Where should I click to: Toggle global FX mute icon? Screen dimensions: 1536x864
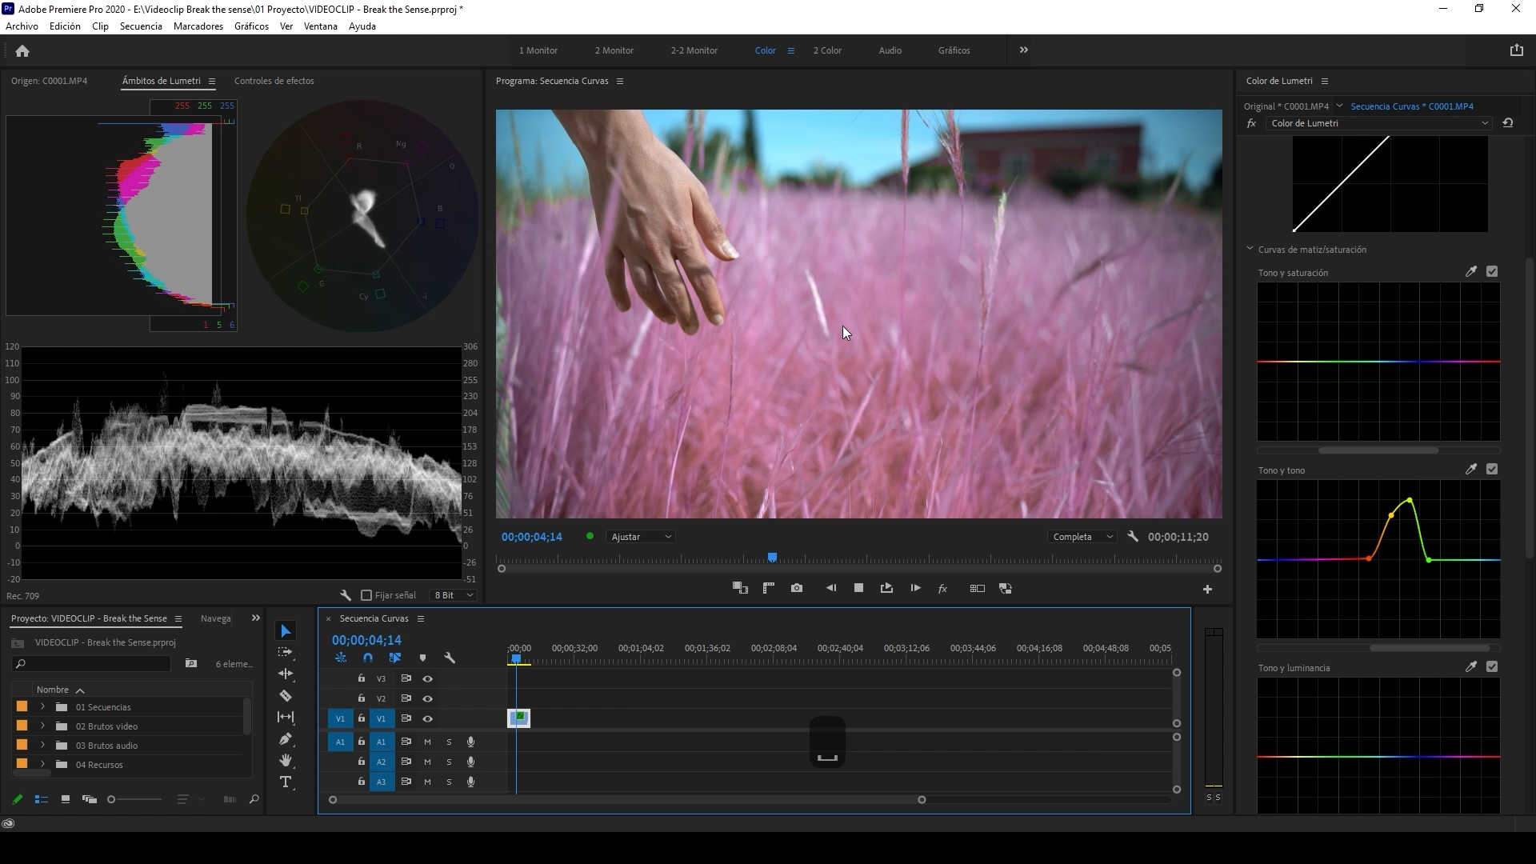(942, 588)
